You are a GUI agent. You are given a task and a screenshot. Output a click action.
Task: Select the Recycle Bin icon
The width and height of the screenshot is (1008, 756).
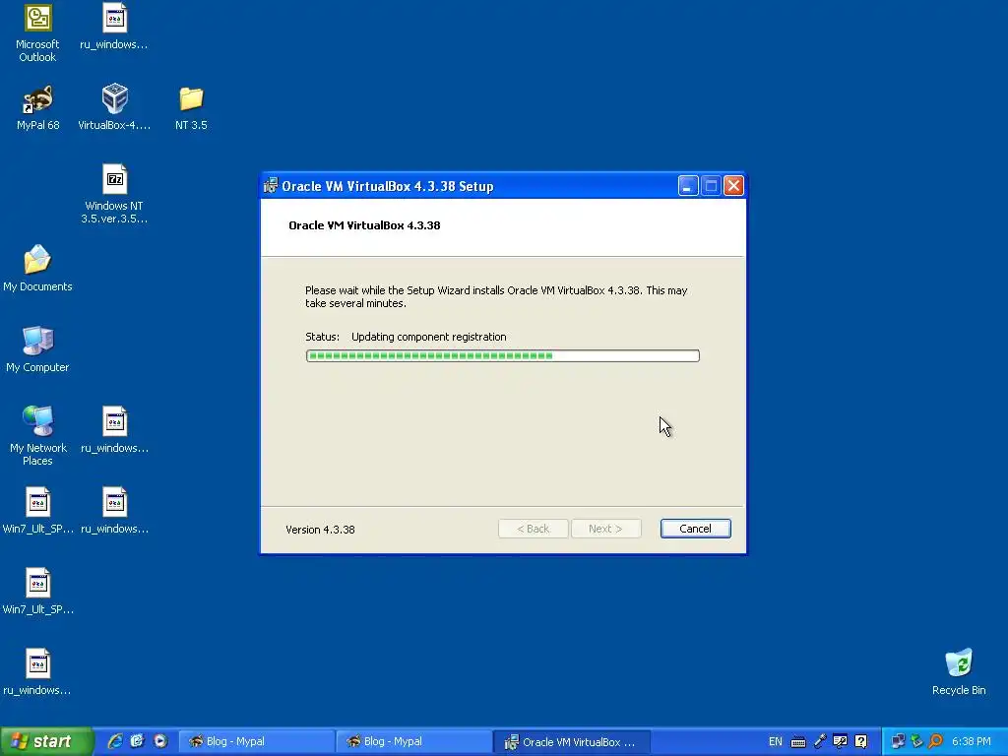pyautogui.click(x=959, y=671)
